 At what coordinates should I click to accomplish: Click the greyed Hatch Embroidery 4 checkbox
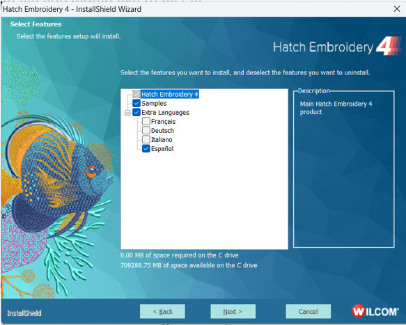(x=136, y=94)
